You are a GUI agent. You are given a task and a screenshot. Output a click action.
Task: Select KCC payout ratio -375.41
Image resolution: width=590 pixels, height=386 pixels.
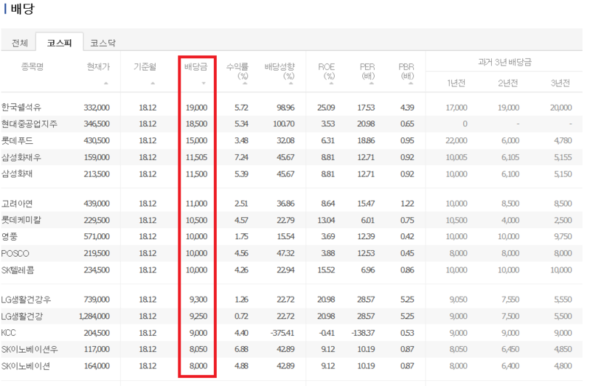(282, 333)
